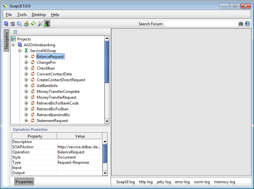Click the navigator tree scrollbar thumb
The height and width of the screenshot is (189, 254).
(x=107, y=62)
